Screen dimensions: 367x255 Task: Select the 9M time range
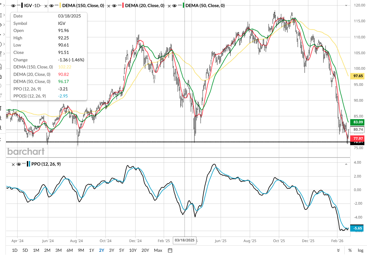point(81,250)
